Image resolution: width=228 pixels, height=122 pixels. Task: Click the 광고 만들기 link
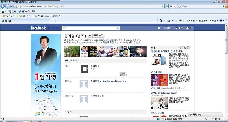coord(185,48)
